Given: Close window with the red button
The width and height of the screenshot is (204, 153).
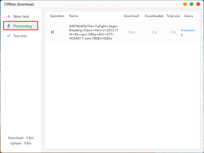Looking at the screenshot, I should click(x=198, y=4).
